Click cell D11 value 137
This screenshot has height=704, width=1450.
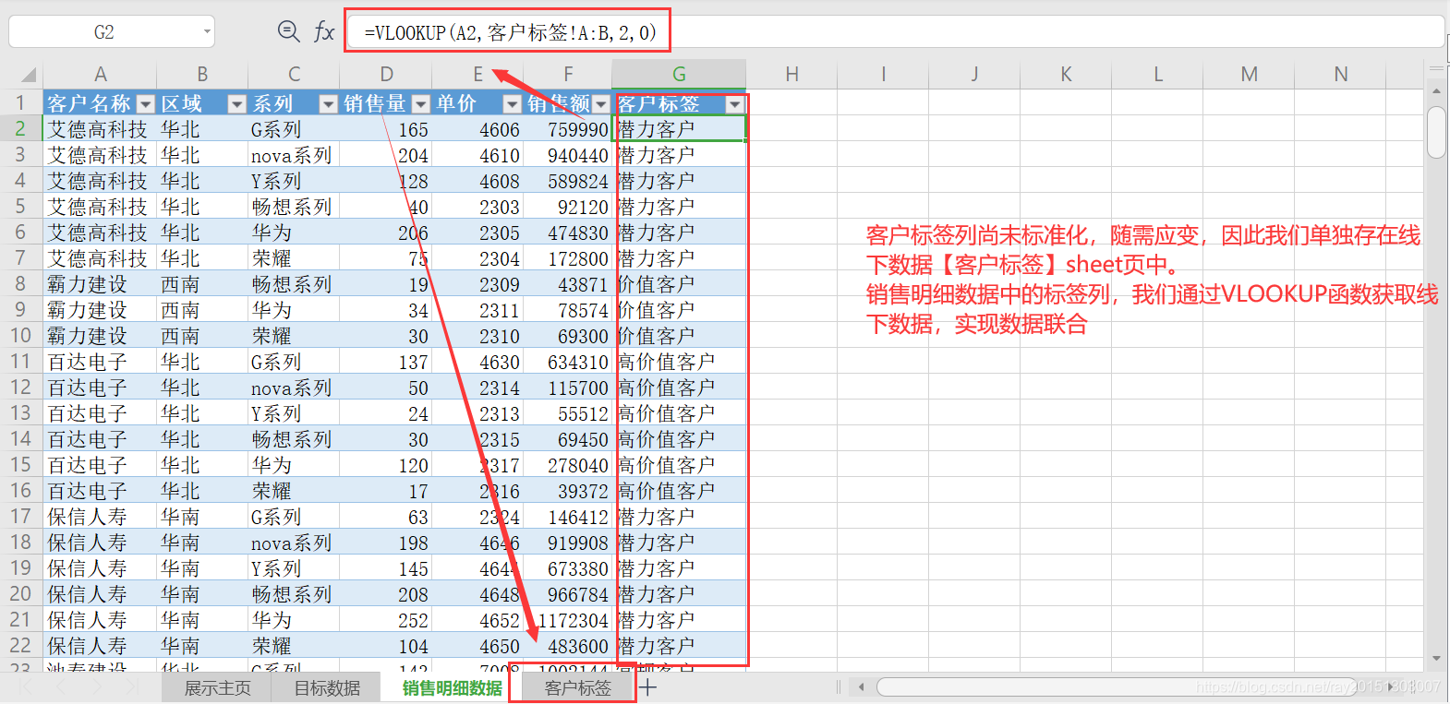[x=386, y=361]
